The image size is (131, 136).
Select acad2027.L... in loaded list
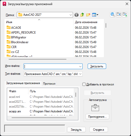[17, 102]
